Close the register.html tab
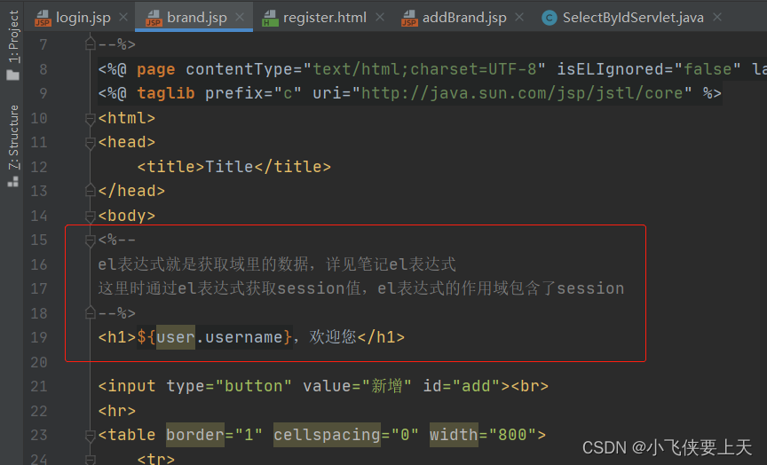Screen dimensions: 767x465 click(x=380, y=17)
